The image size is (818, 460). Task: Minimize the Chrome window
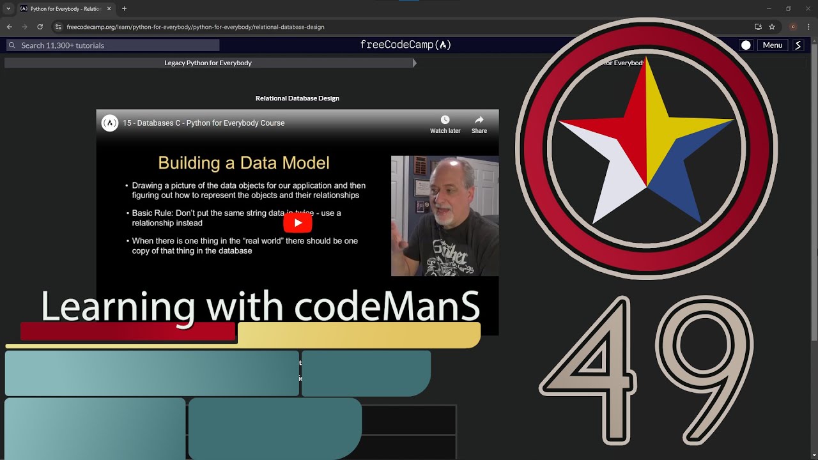pos(769,8)
